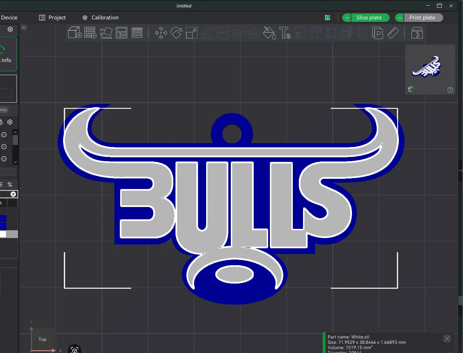Click the green plate status icon near Slice
Viewport: 463px width, 353px height.
[x=327, y=18]
